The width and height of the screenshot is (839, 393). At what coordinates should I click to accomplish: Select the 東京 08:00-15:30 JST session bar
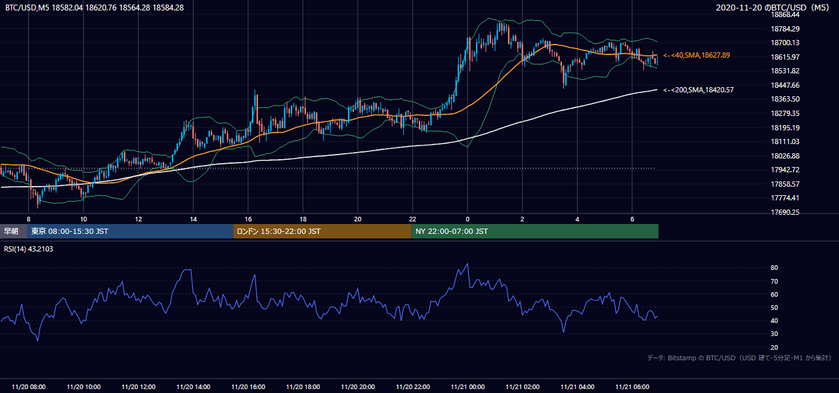[x=130, y=231]
